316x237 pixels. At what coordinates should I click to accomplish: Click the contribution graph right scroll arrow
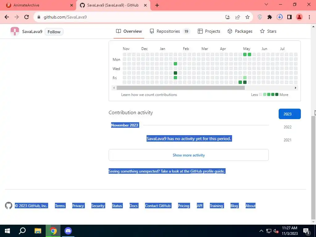(x=296, y=88)
